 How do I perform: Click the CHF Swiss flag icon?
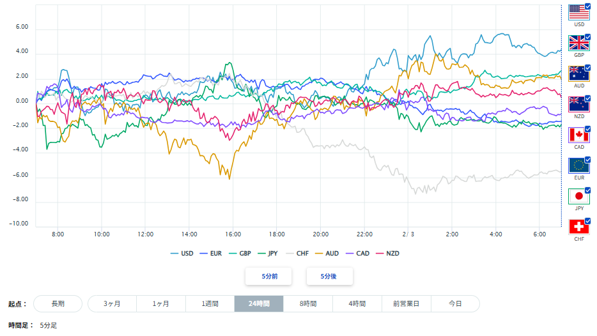coord(578,227)
